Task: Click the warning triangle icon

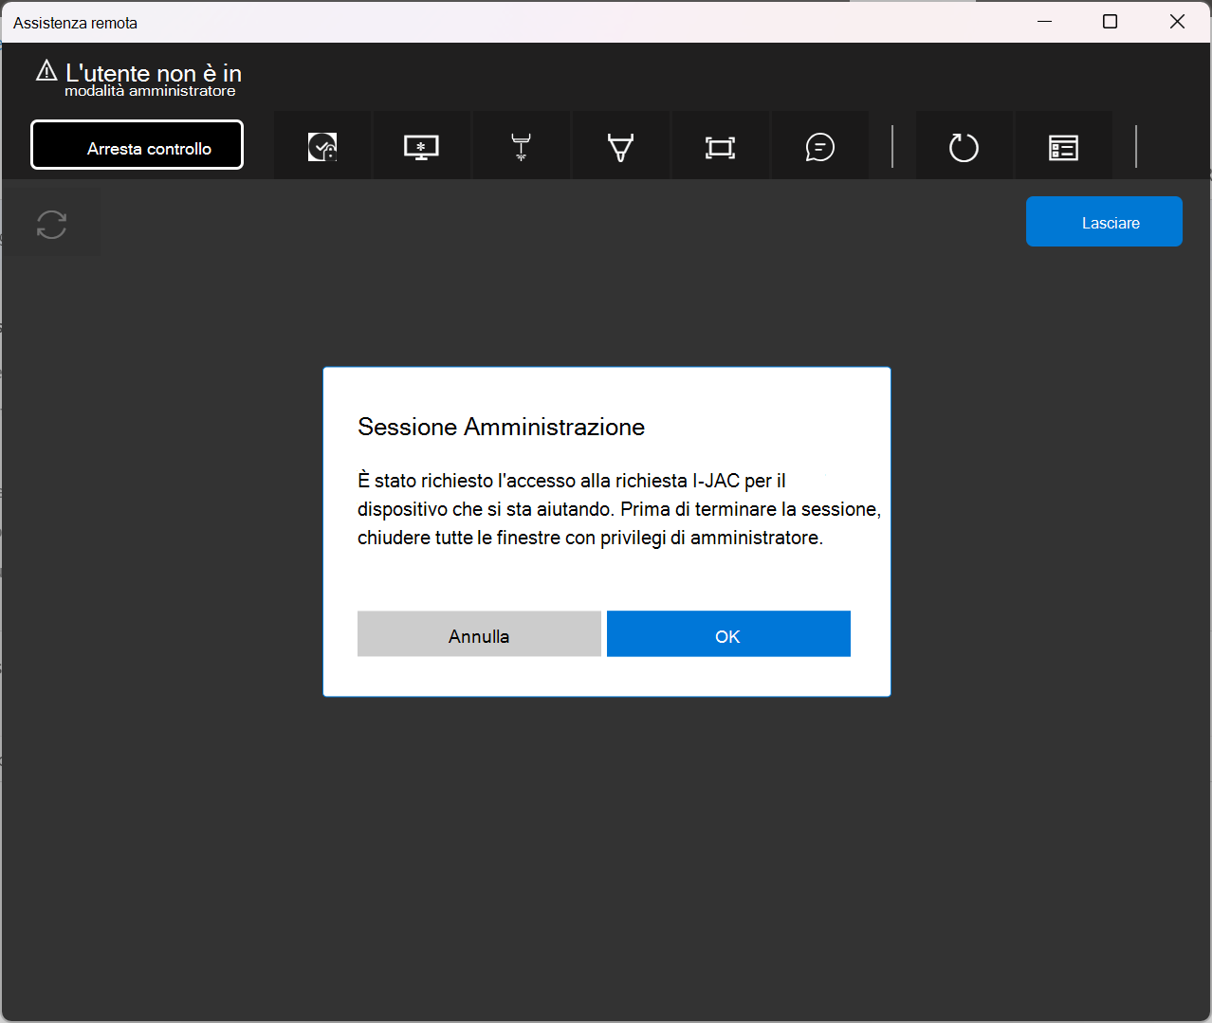Action: tap(46, 70)
